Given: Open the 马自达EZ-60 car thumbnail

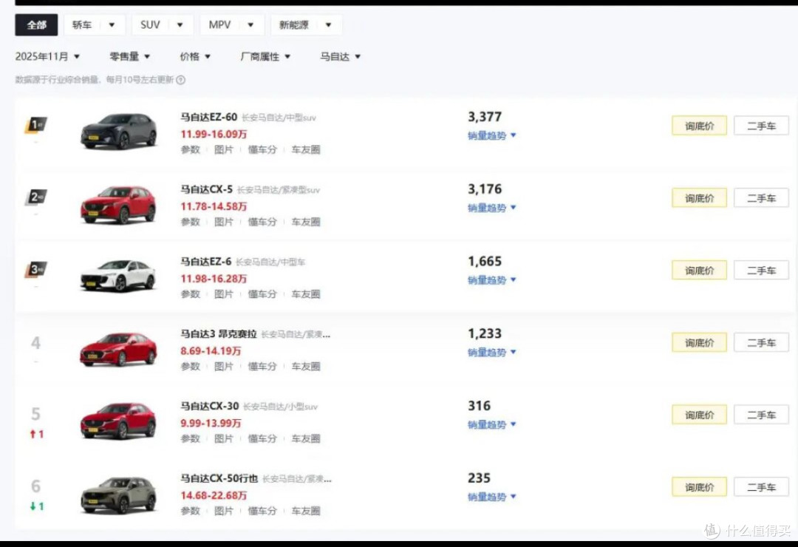Looking at the screenshot, I should click(x=119, y=132).
